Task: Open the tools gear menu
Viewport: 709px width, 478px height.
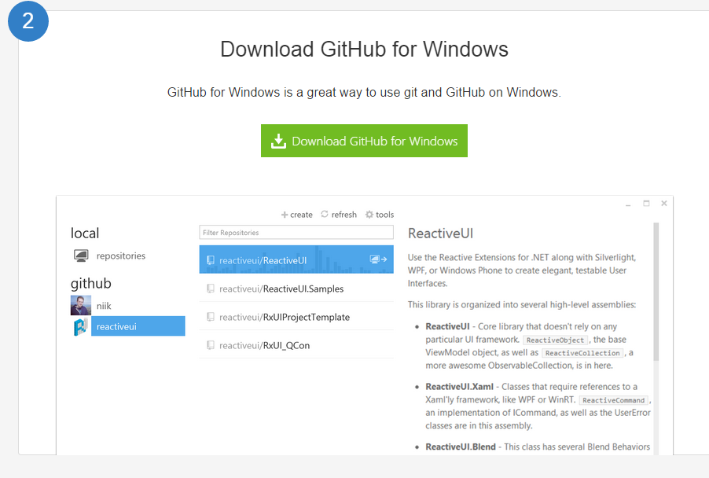Action: click(x=380, y=215)
